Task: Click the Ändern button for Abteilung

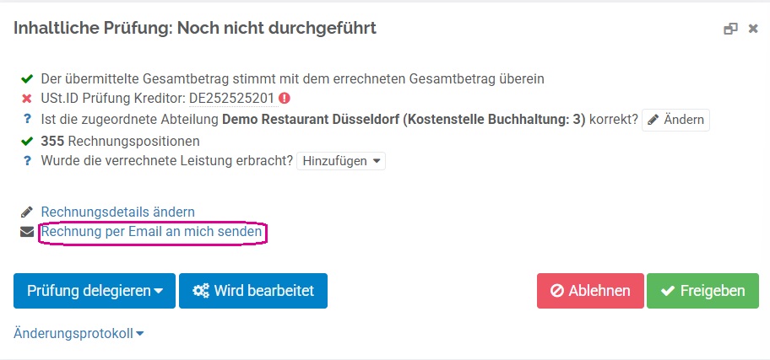Action: click(x=675, y=120)
